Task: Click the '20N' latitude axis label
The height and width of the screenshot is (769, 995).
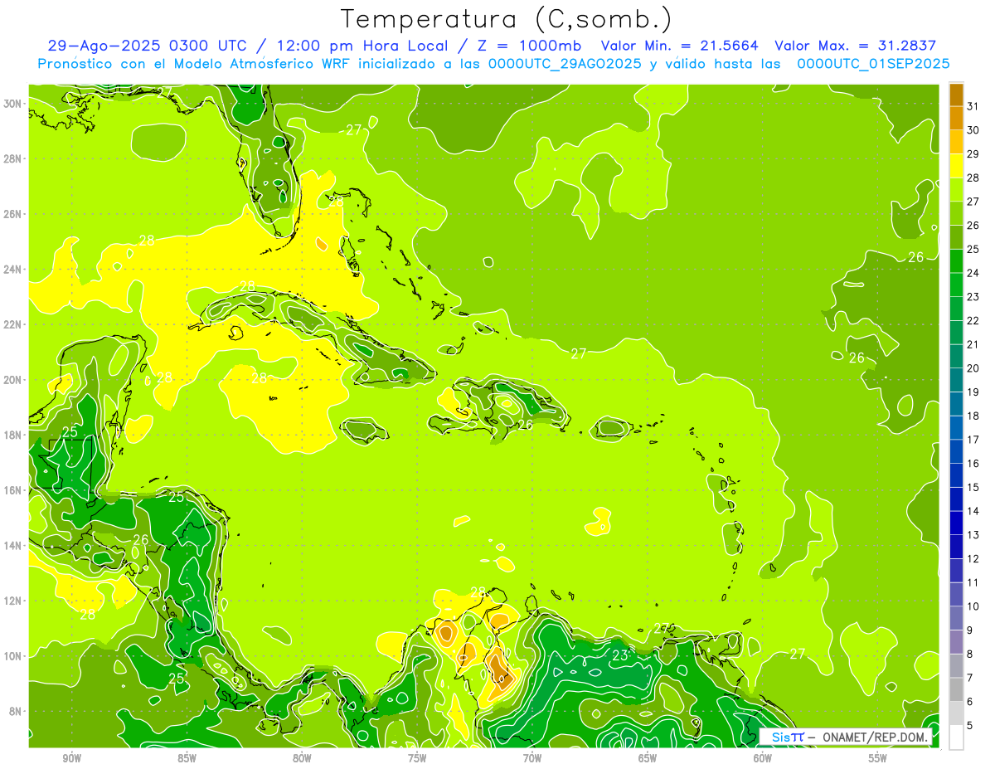Action: click(12, 380)
